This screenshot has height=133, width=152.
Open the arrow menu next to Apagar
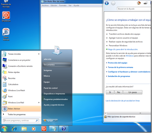point(56,120)
